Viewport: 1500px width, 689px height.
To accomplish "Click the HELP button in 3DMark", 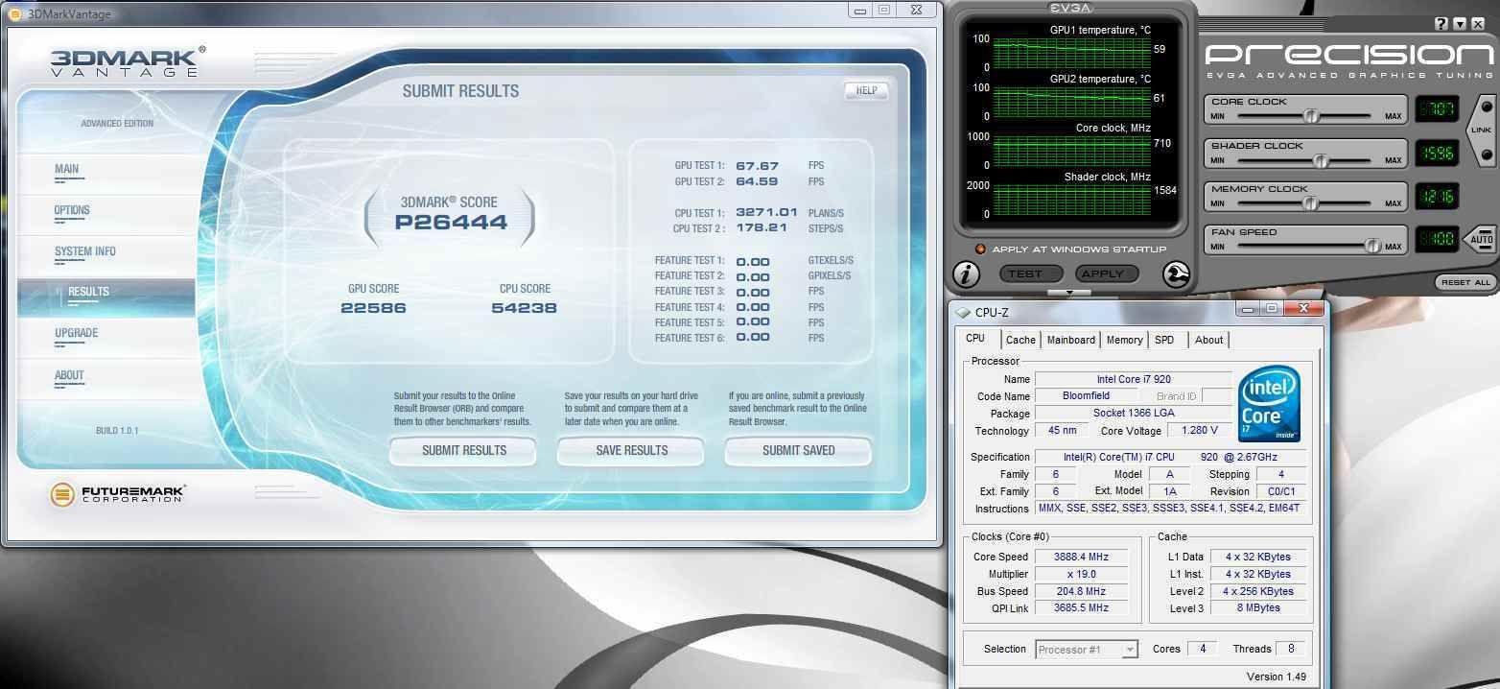I will [866, 91].
